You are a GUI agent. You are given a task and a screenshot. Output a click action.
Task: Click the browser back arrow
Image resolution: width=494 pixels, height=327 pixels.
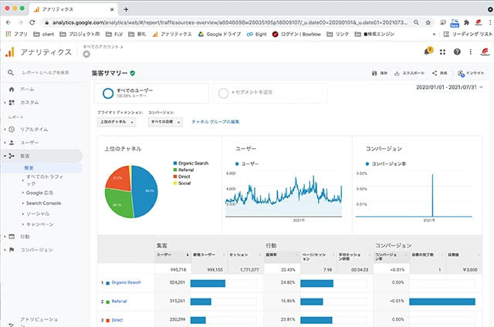point(8,22)
